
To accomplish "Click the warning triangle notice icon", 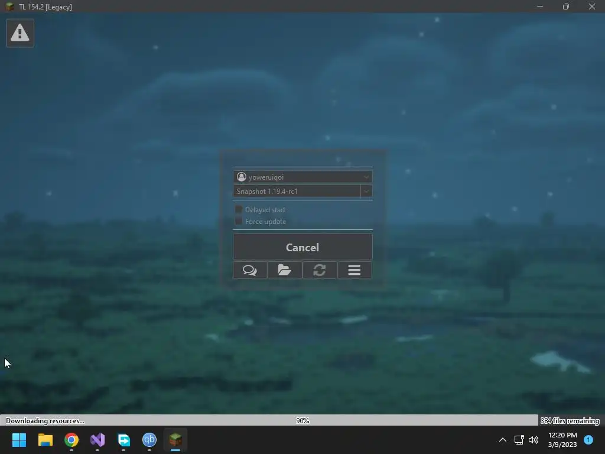I will (x=20, y=33).
